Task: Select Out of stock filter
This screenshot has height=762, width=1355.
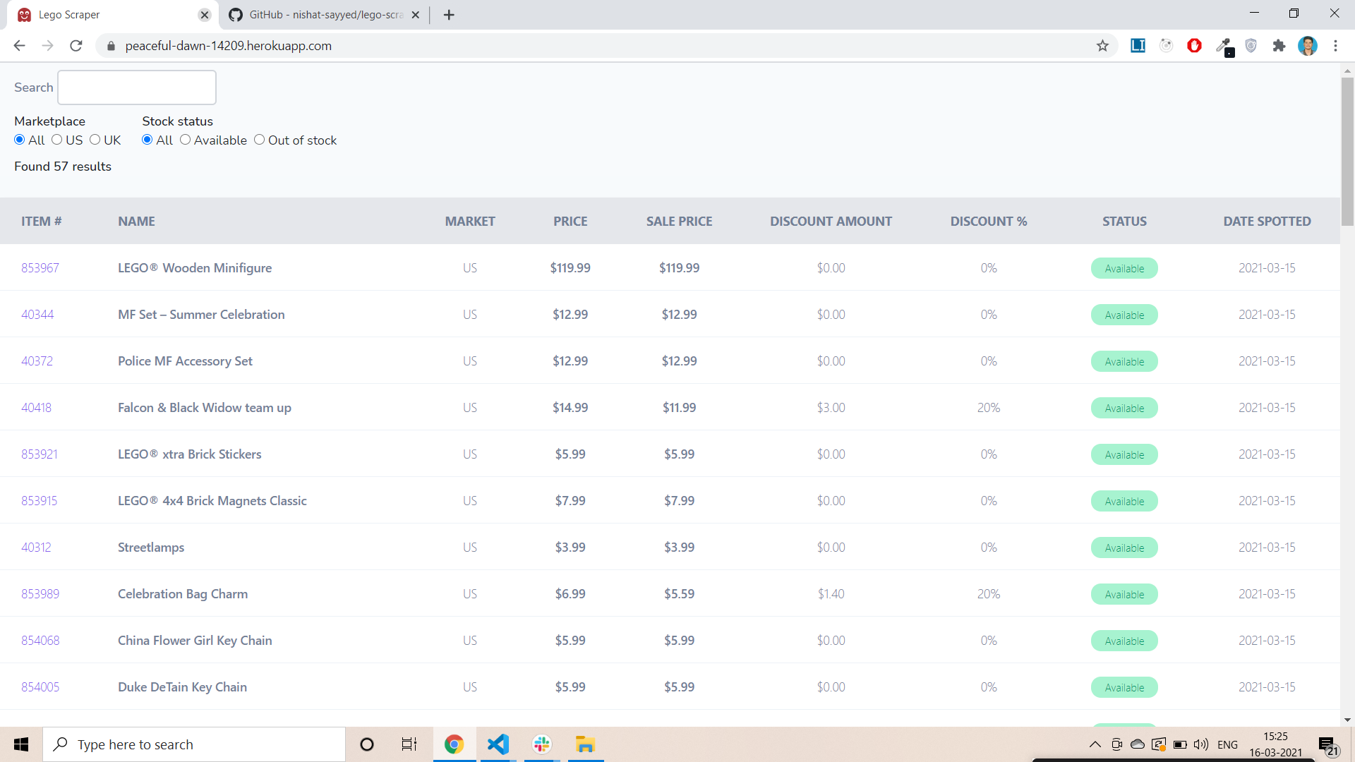Action: point(259,140)
